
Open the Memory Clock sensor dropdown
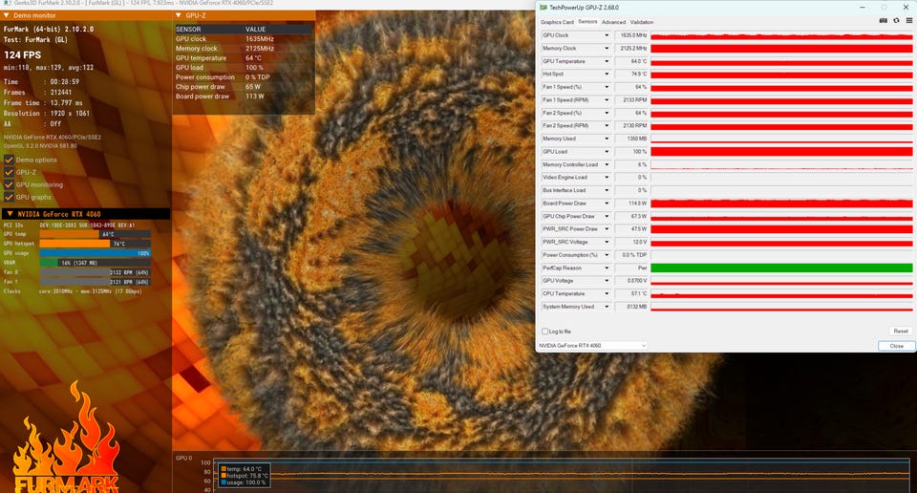606,48
